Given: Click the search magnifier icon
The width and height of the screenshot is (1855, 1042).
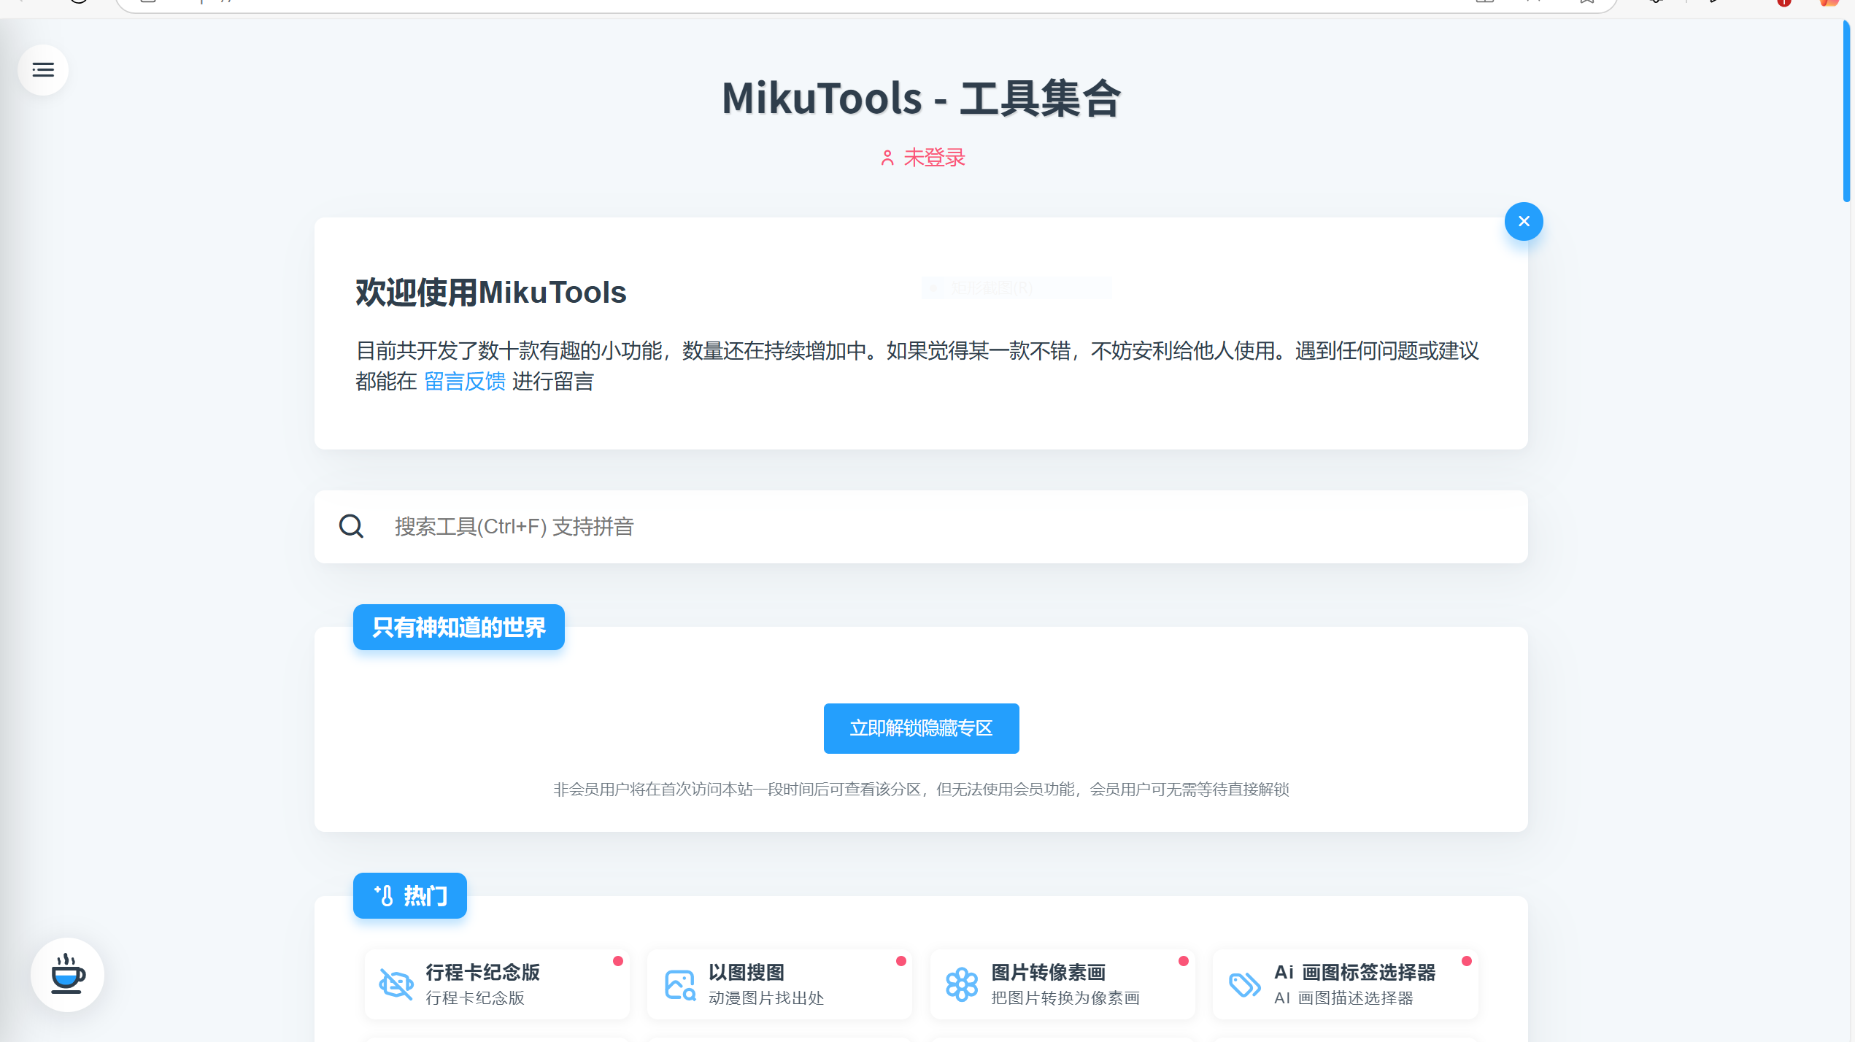Looking at the screenshot, I should (x=351, y=526).
